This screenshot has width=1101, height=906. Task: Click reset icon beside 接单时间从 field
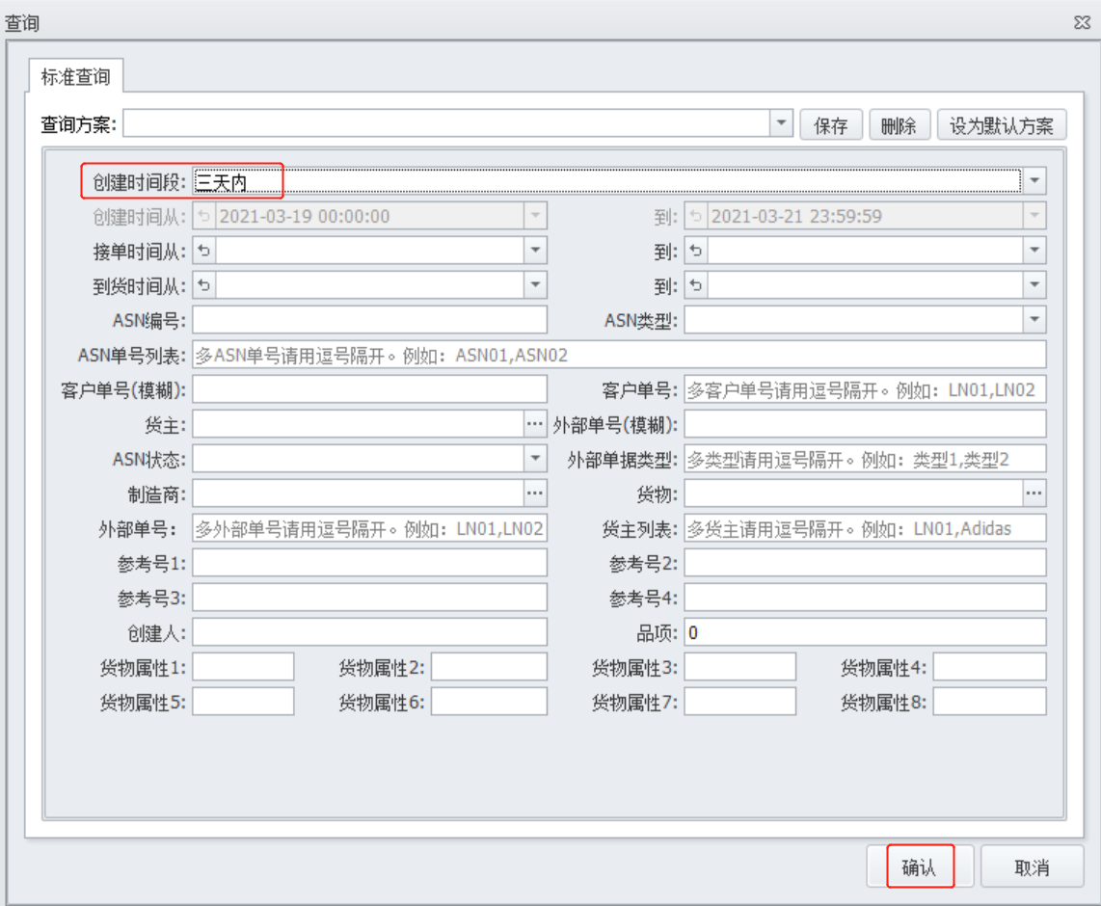204,251
